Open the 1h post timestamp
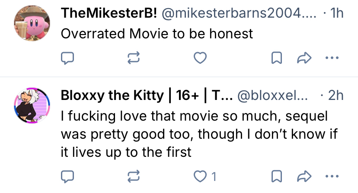Image resolution: width=358 pixels, height=193 pixels. pyautogui.click(x=336, y=13)
